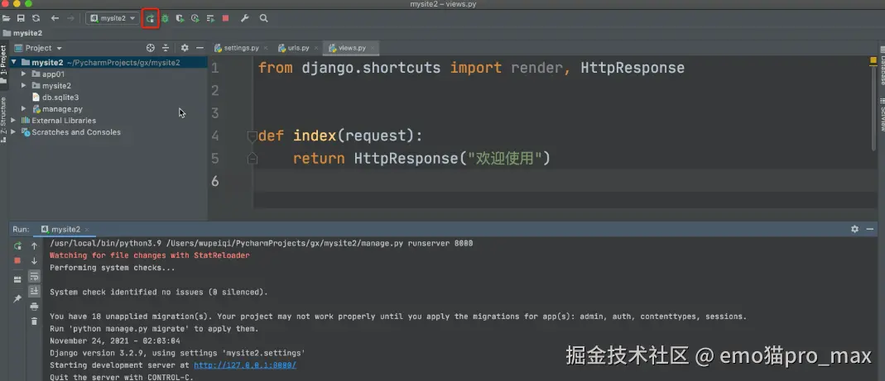Open the mysite2 run configuration dropdown
Image resolution: width=885 pixels, height=381 pixels.
click(113, 19)
